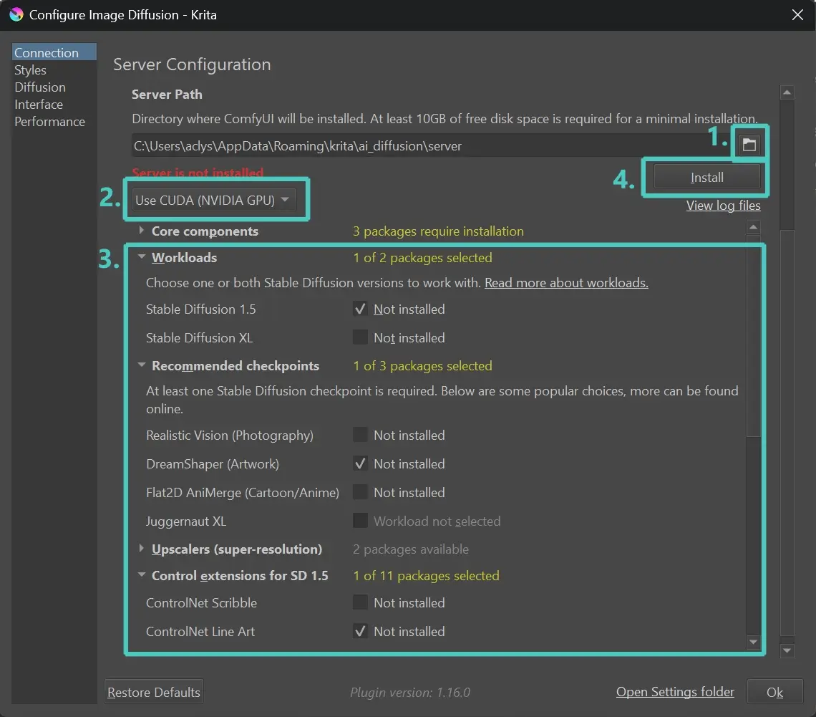Viewport: 816px width, 717px height.
Task: Click the Install button
Action: [706, 177]
